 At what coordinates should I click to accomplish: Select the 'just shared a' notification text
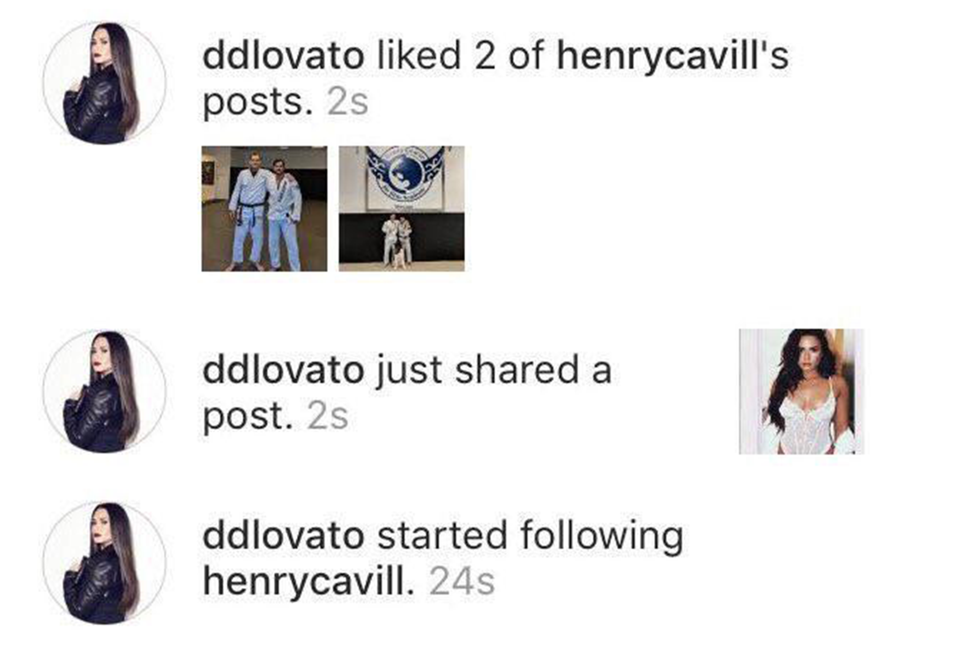pyautogui.click(x=494, y=371)
